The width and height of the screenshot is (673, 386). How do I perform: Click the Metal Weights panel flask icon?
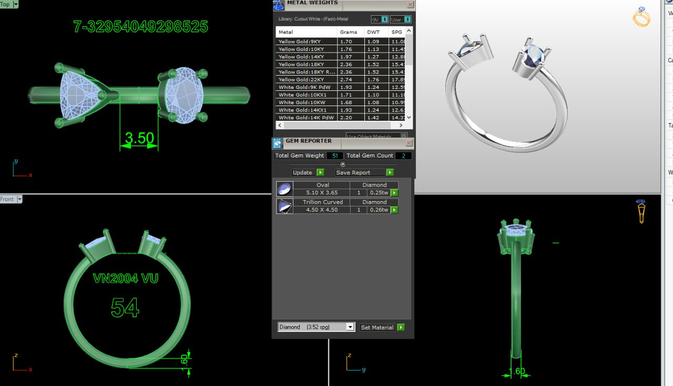click(x=278, y=5)
